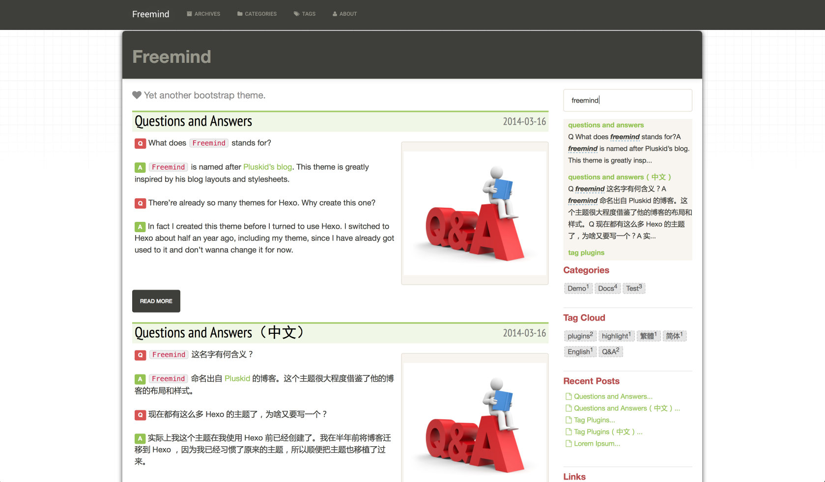Click the heart icon by the tagline
This screenshot has width=825, height=482.
pyautogui.click(x=137, y=95)
